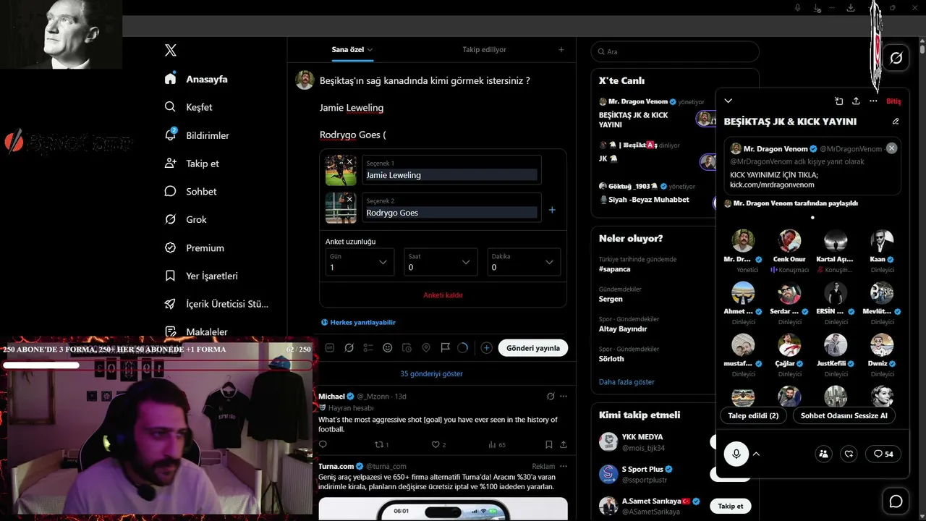
Task: Change who can reply: Herkes yanıtlayabilir
Action: tap(358, 322)
